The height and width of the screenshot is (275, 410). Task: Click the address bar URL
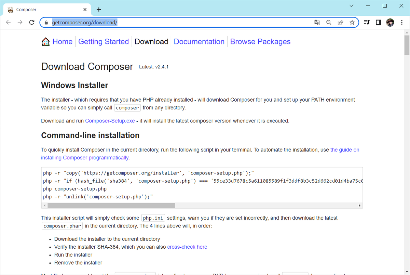click(85, 23)
